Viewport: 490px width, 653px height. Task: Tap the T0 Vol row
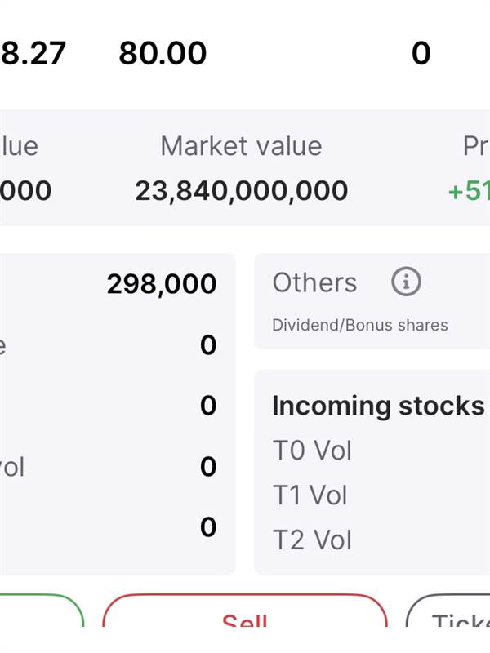point(312,451)
